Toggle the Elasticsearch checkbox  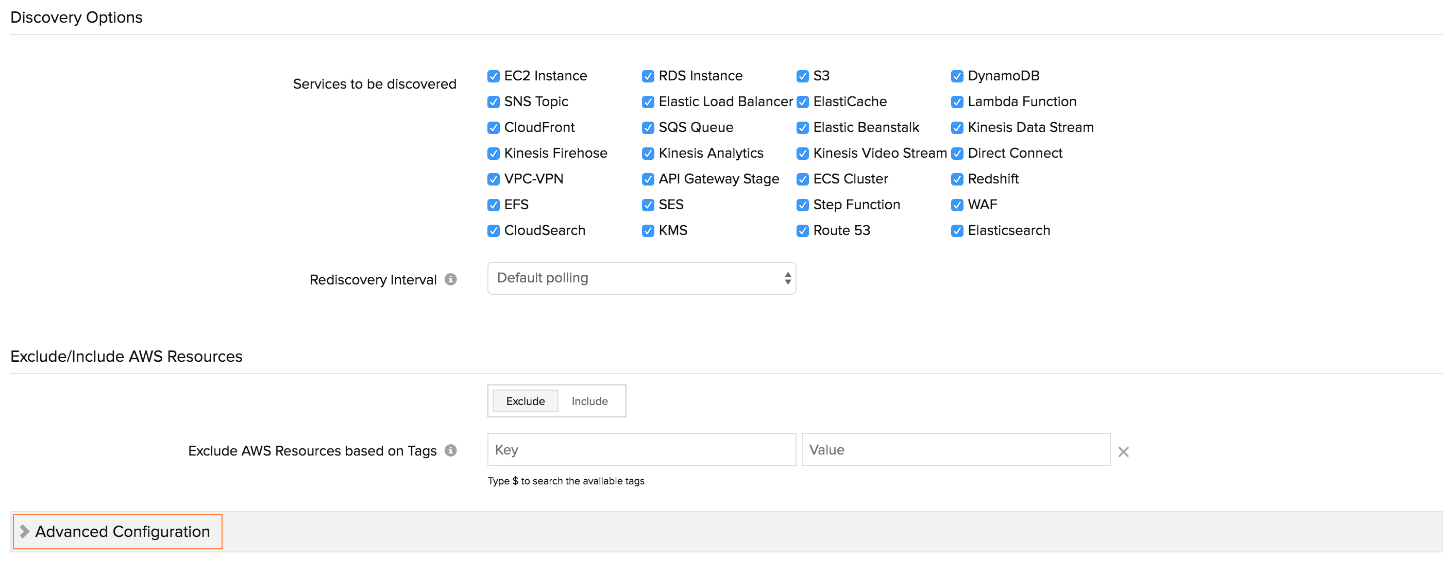(x=957, y=231)
